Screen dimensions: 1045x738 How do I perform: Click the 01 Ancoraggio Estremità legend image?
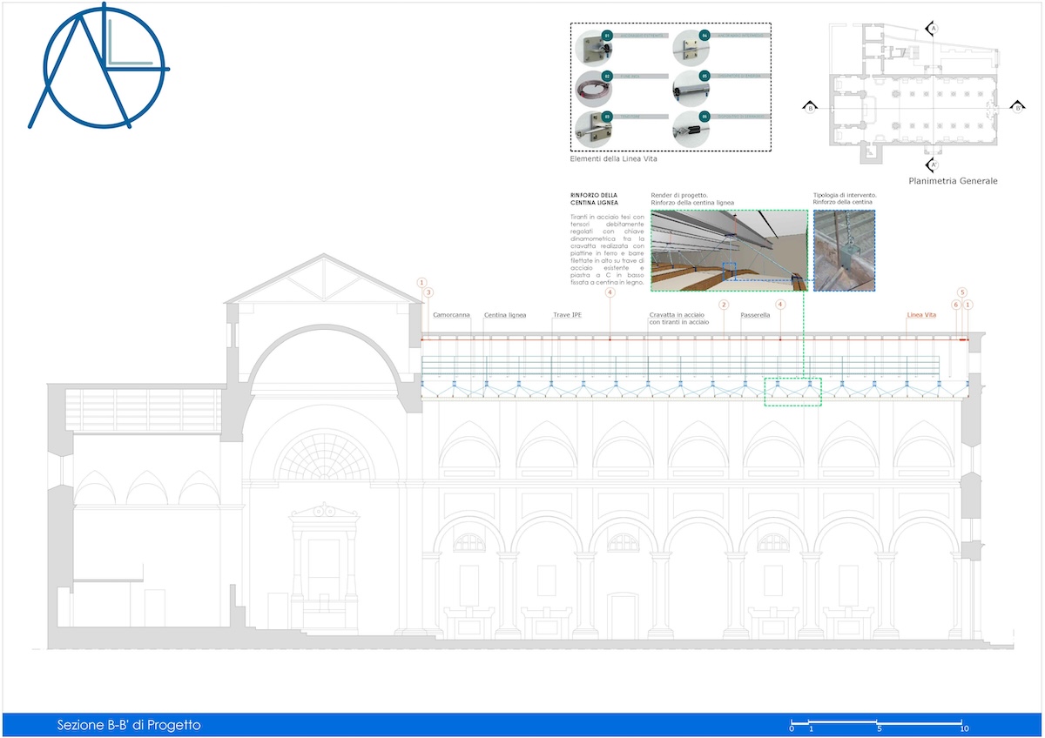click(x=594, y=48)
